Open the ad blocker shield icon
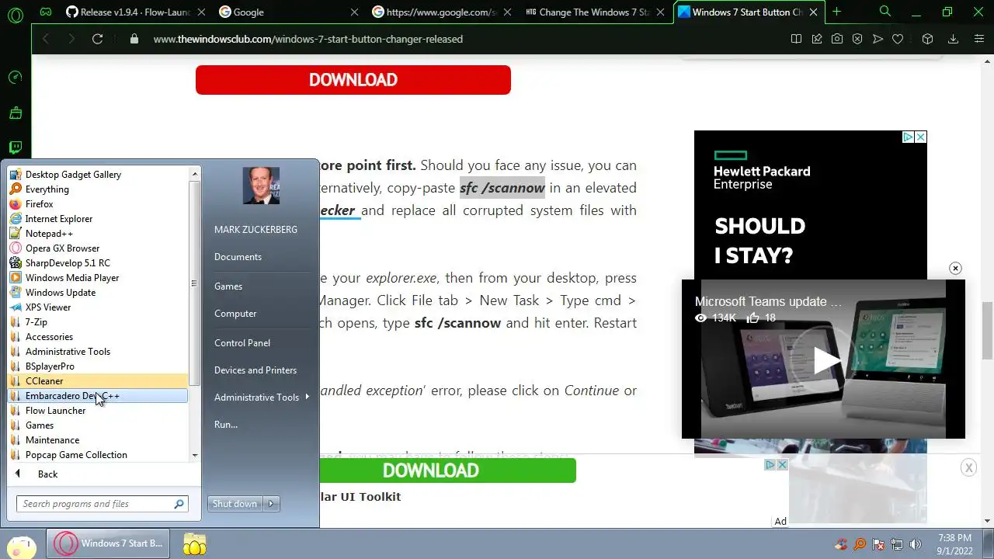994x559 pixels. click(x=857, y=39)
